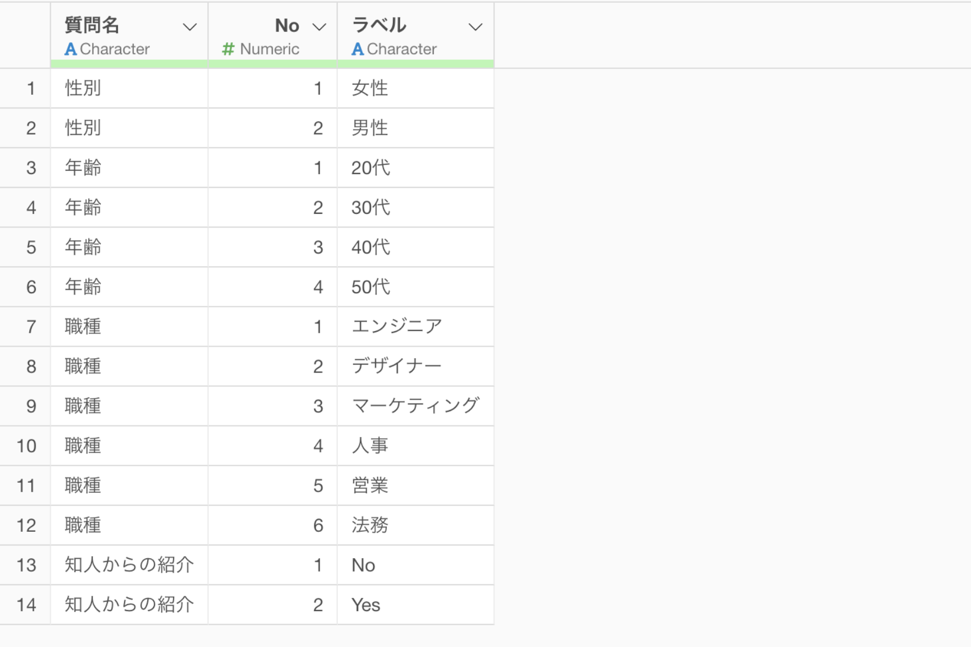Viewport: 971px width, 647px height.
Task: Open the No column dropdown menu
Action: point(319,27)
